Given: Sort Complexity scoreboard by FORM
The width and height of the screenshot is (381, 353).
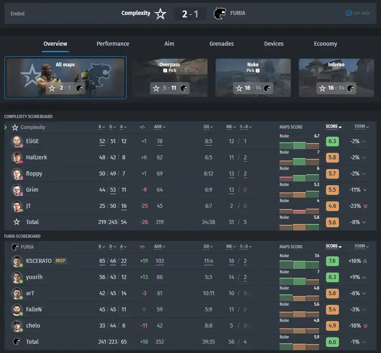Looking at the screenshot, I should coord(362,127).
